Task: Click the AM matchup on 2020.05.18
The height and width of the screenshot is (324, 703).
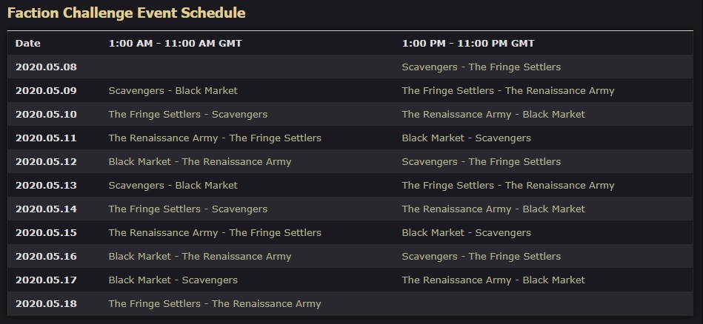Action: coord(215,304)
